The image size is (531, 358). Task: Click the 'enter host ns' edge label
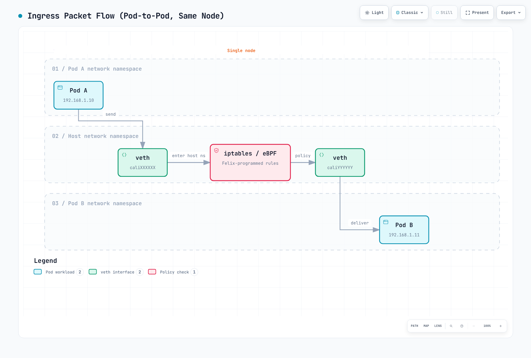point(189,156)
